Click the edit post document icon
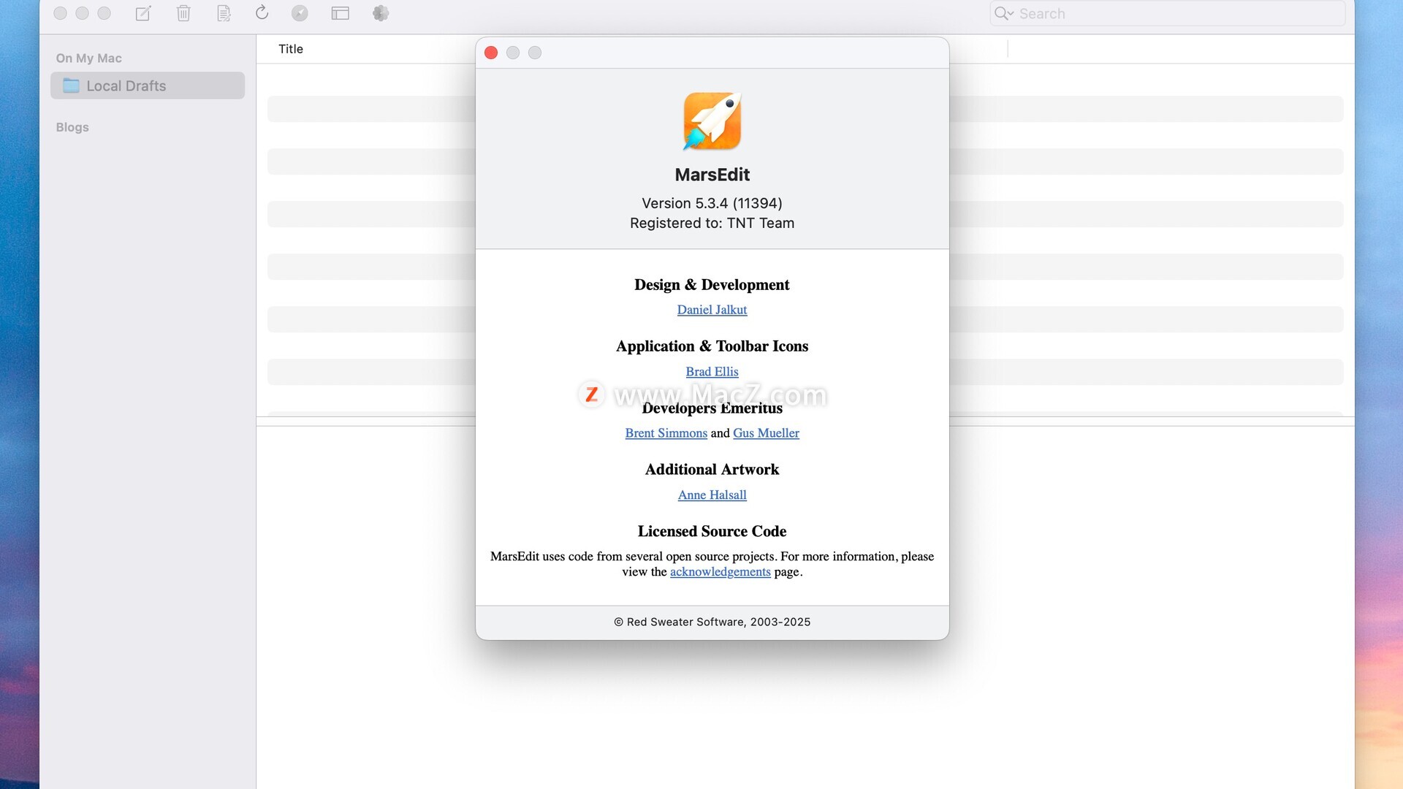 coord(224,13)
